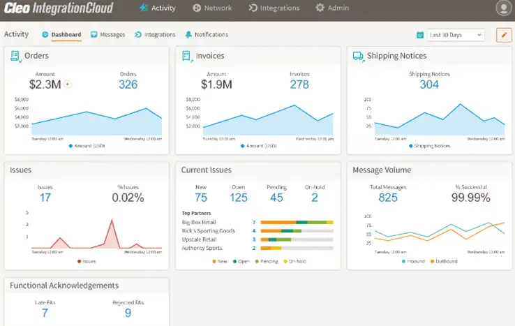Click the Issues count 17
Screen dimensions: 515x326
click(x=45, y=198)
